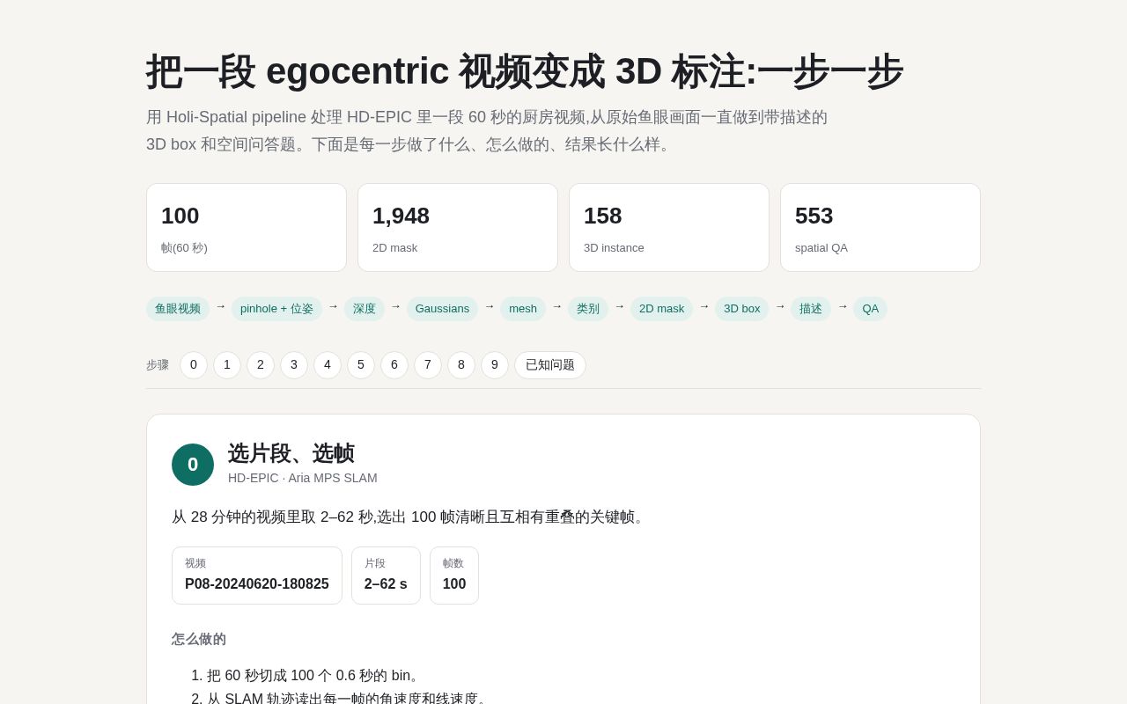The height and width of the screenshot is (704, 1127).
Task: Open step 7 navigation pill
Action: (428, 365)
